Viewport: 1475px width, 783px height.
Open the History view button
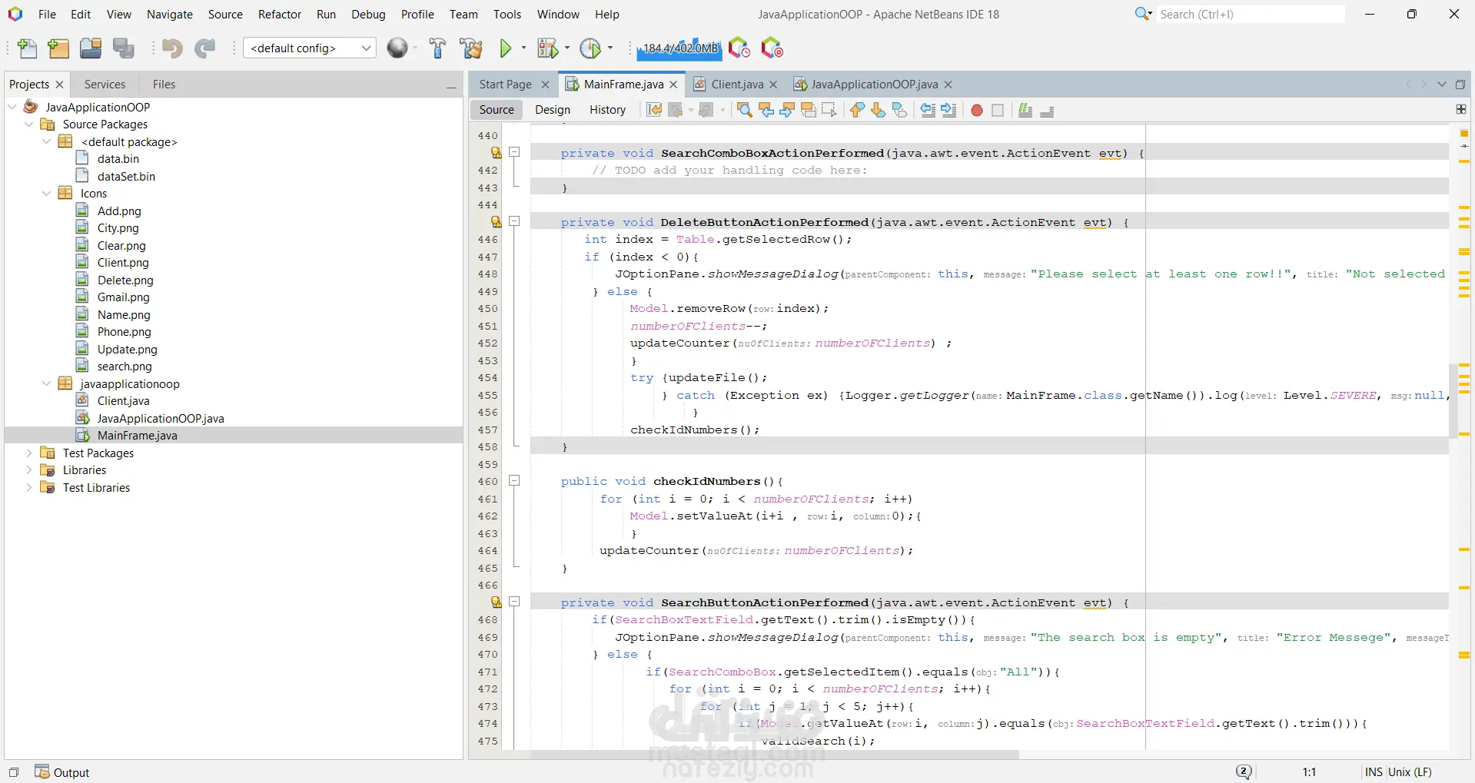607,110
